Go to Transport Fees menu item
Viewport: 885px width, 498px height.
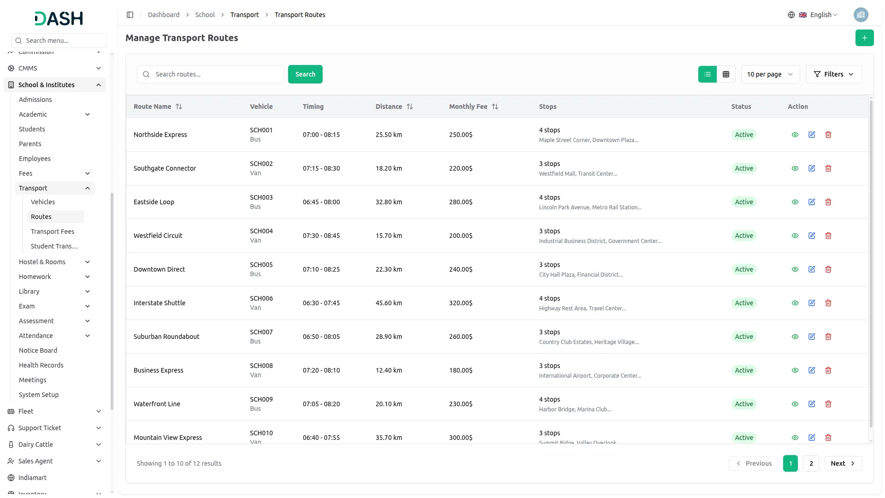[53, 231]
